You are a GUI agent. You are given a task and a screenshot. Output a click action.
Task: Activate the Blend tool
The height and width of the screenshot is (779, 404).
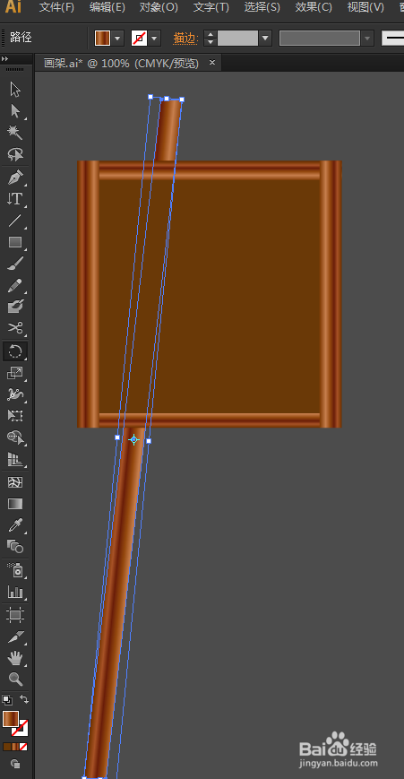(x=15, y=547)
